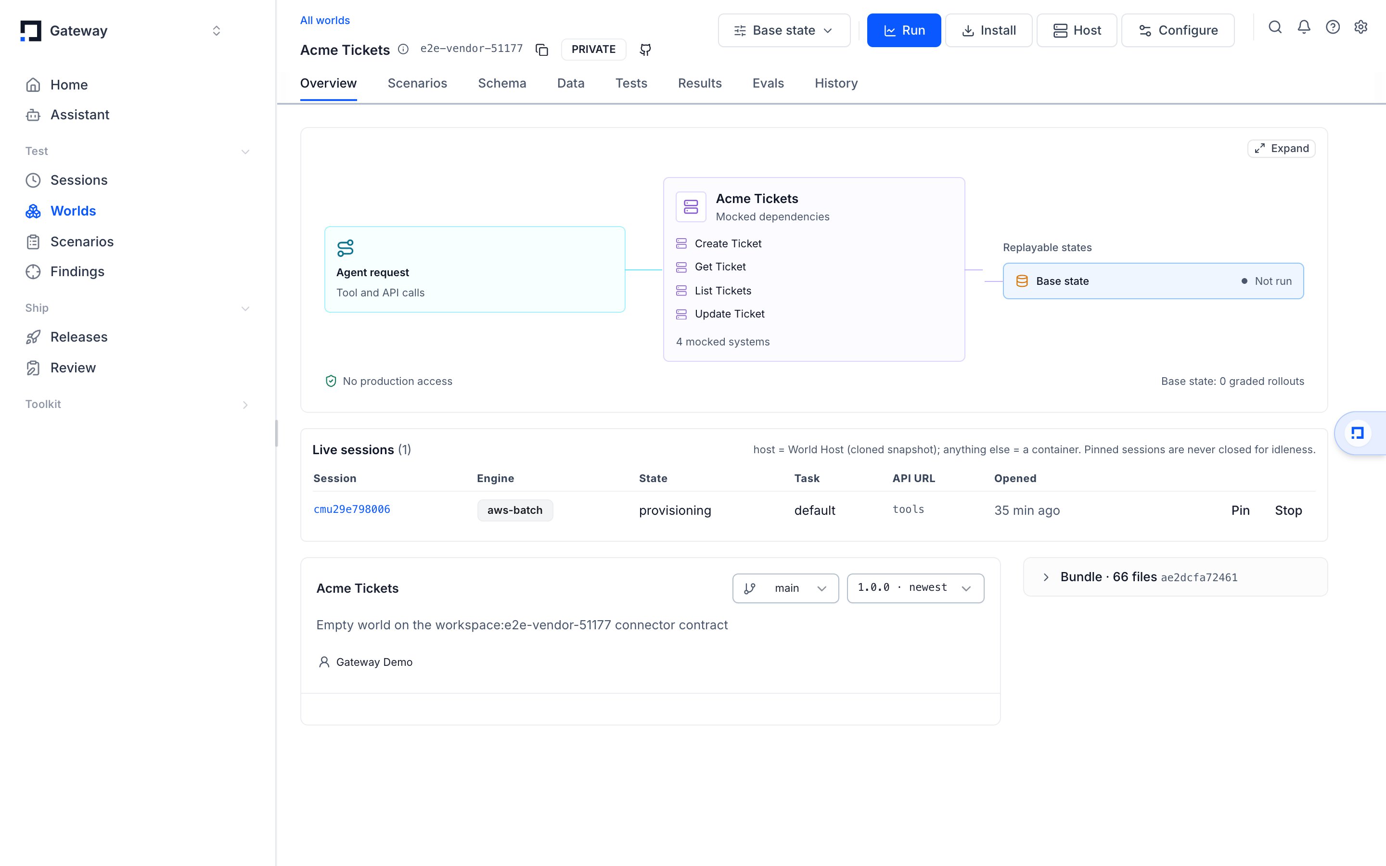Open the help question mark icon
The width and height of the screenshot is (1386, 866).
point(1333,27)
